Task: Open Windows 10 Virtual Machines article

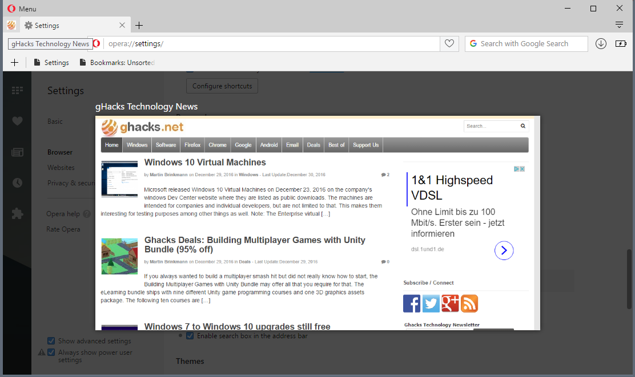Action: point(205,162)
